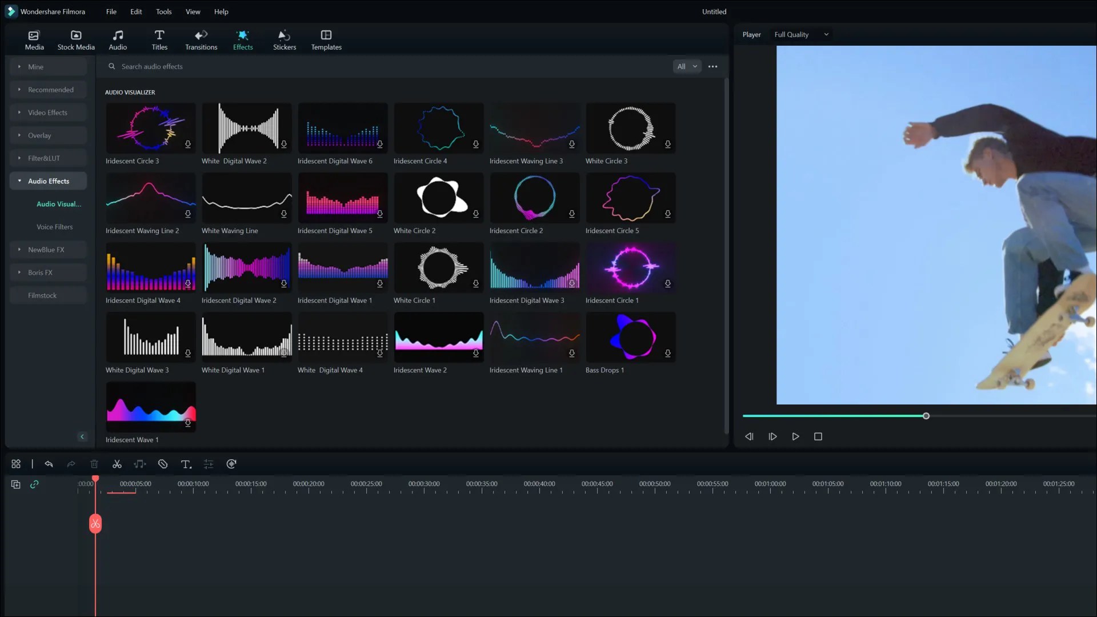This screenshot has width=1097, height=617.
Task: Select the Bass Drops 1 thumbnail
Action: pos(630,337)
